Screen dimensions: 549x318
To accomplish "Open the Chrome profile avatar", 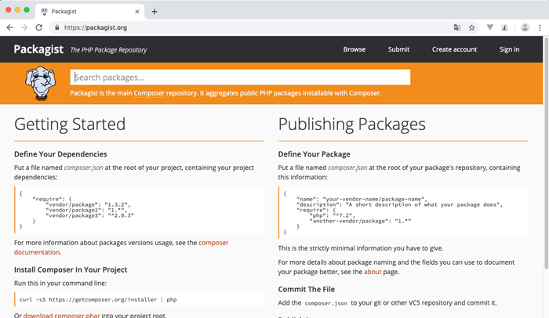I will [524, 27].
